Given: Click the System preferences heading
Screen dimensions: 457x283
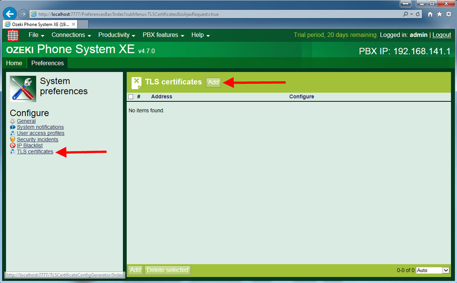Looking at the screenshot, I should pos(63,86).
